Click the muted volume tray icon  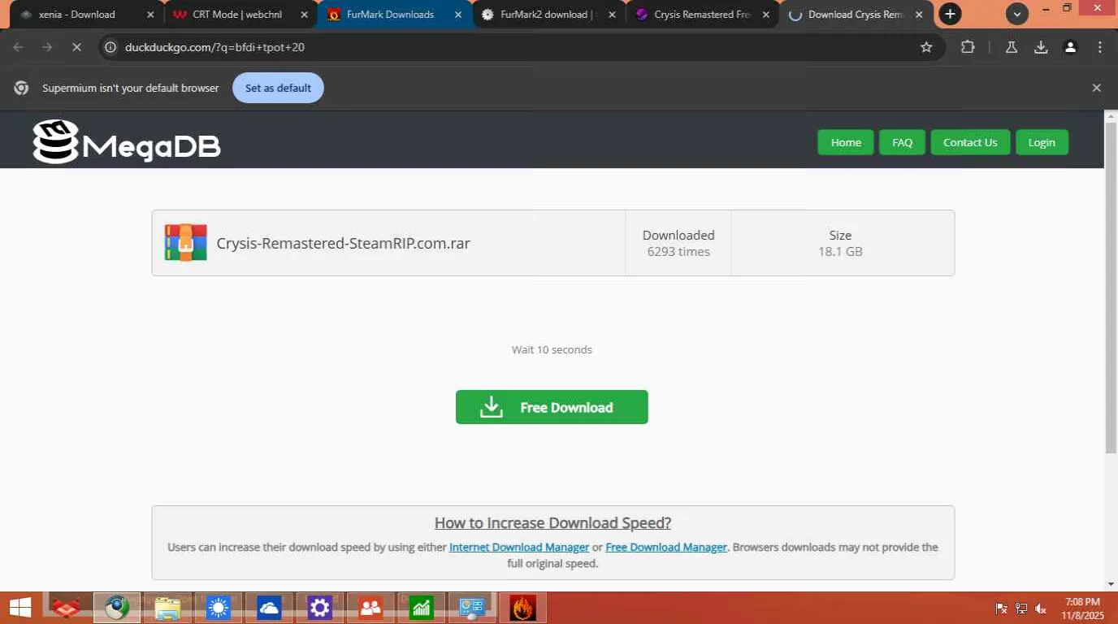[x=1041, y=609]
